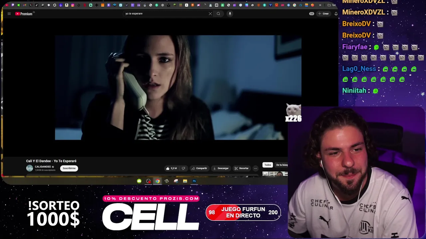Open the Gmail bookmark icon
This screenshot has height=239, width=426.
click(x=25, y=5)
